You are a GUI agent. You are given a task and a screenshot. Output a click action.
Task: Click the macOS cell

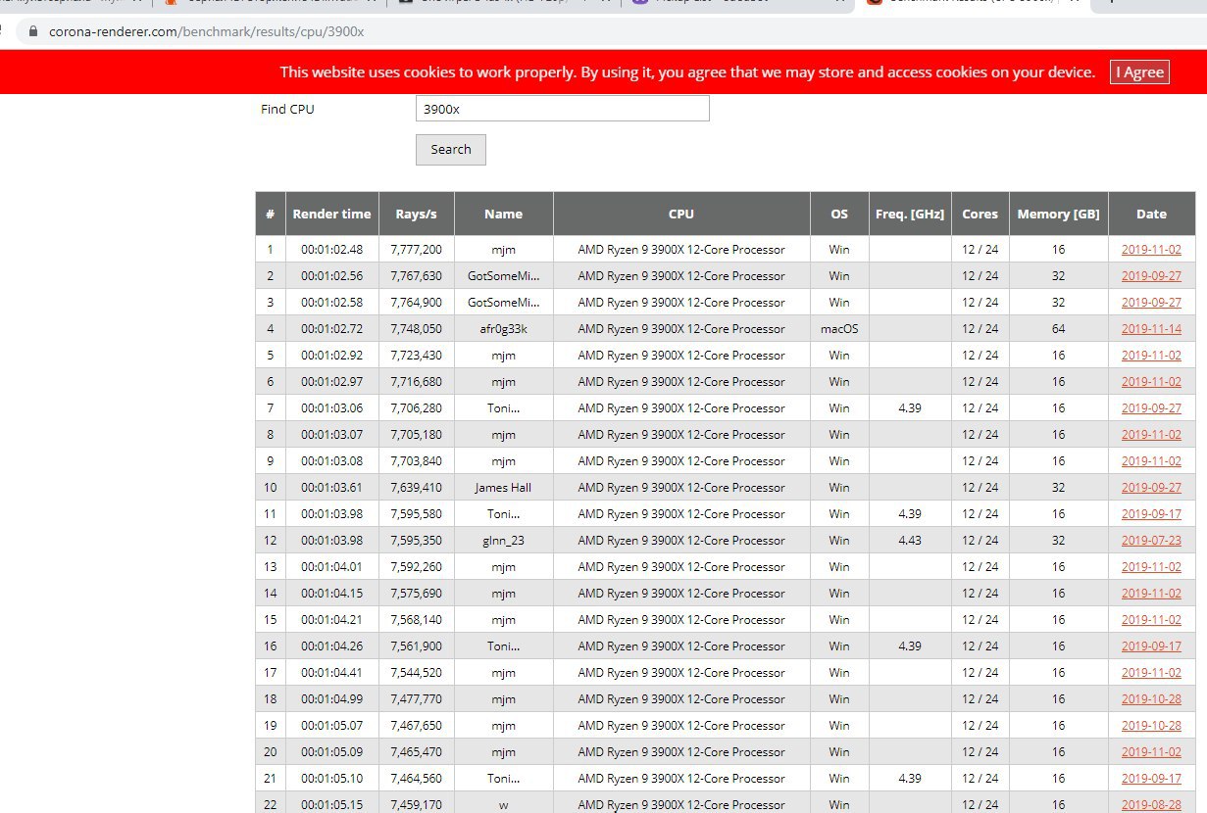tap(839, 329)
